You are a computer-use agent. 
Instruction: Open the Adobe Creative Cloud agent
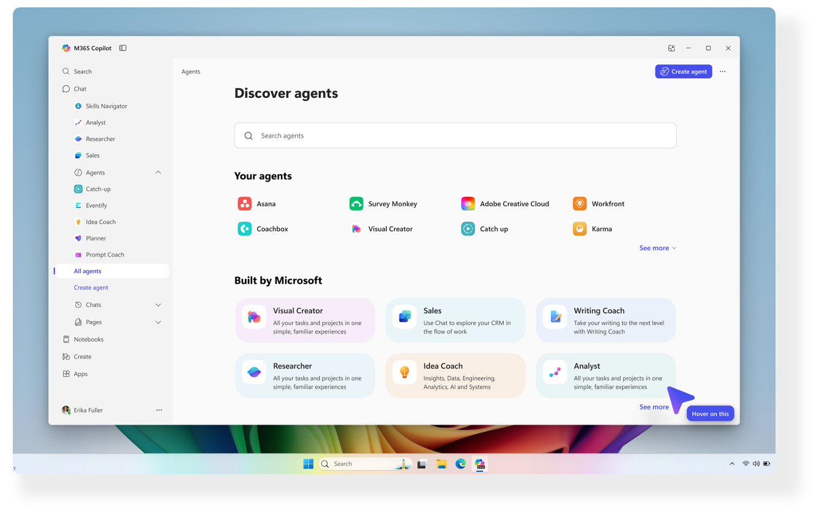(x=505, y=204)
